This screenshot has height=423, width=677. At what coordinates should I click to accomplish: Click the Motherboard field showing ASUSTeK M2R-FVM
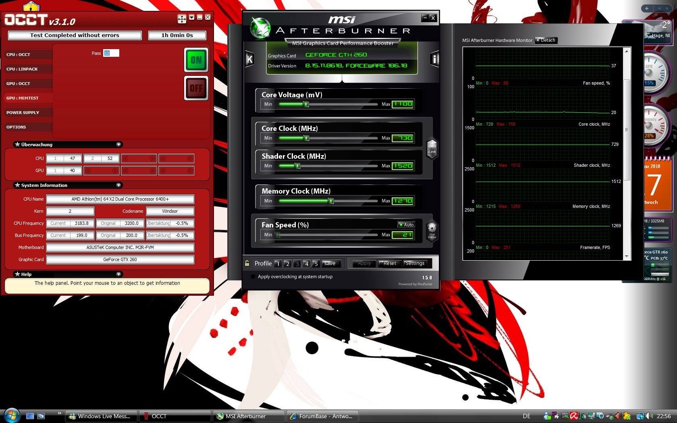click(x=120, y=247)
